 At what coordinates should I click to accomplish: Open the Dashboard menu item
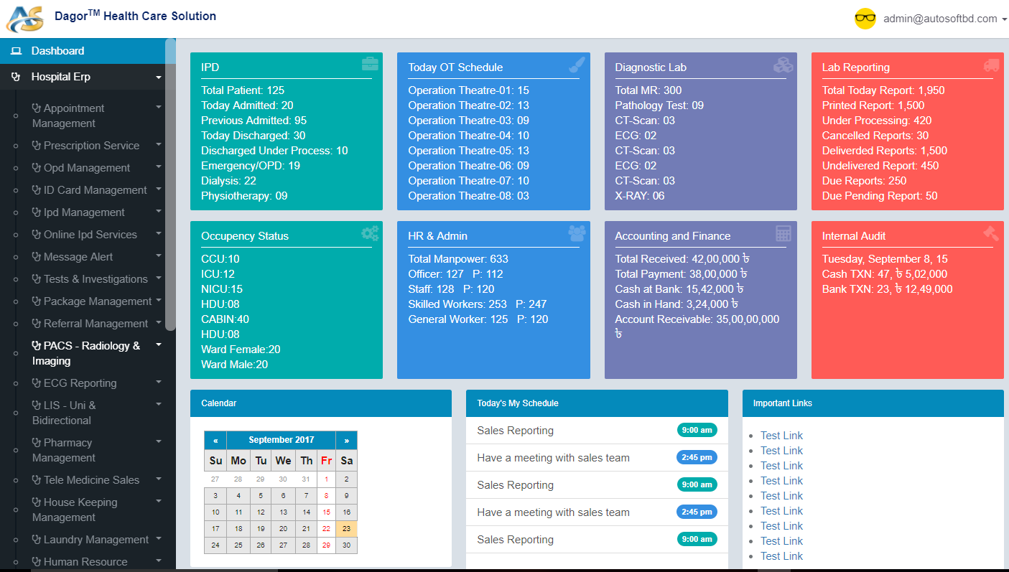pos(57,51)
